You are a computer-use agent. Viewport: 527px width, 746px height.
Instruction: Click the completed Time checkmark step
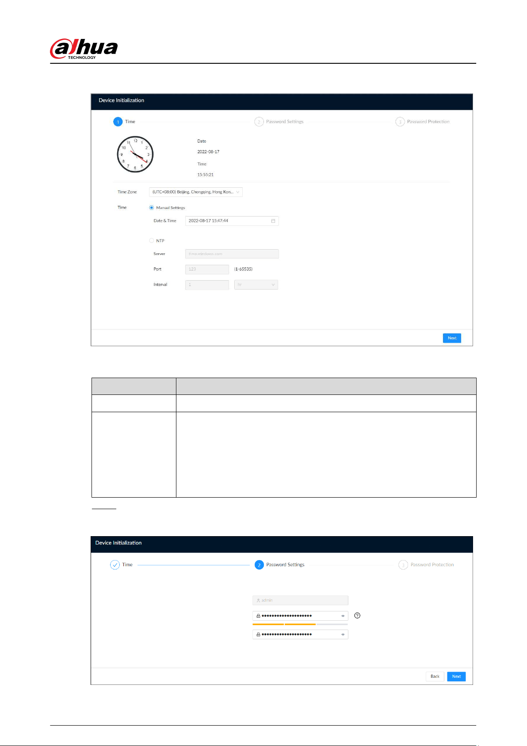pos(115,565)
